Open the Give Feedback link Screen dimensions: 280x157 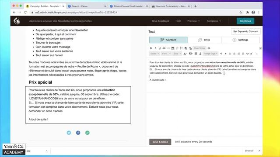point(161,21)
